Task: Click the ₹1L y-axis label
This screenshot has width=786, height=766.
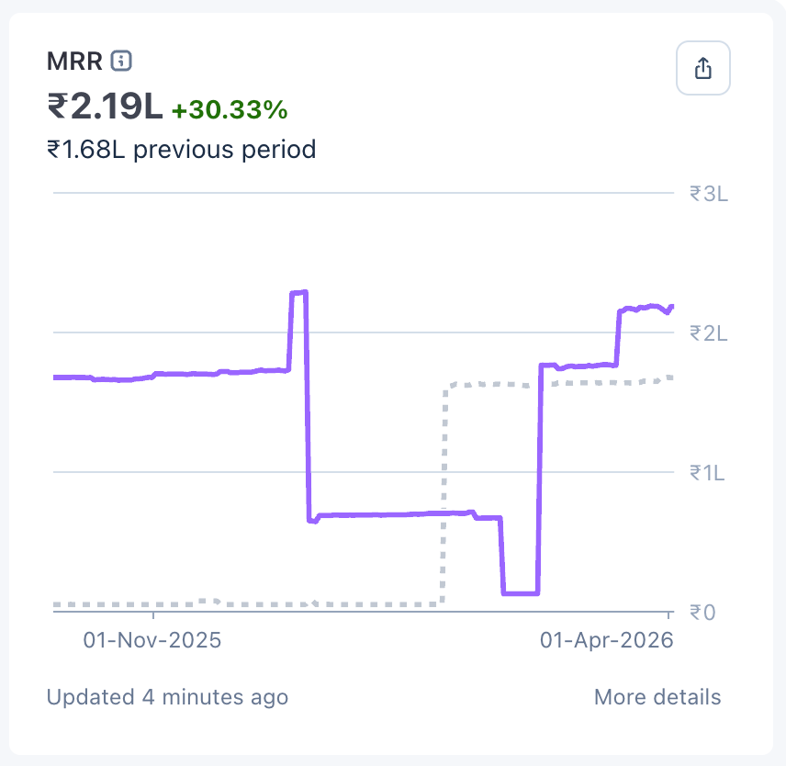Action: click(x=708, y=473)
